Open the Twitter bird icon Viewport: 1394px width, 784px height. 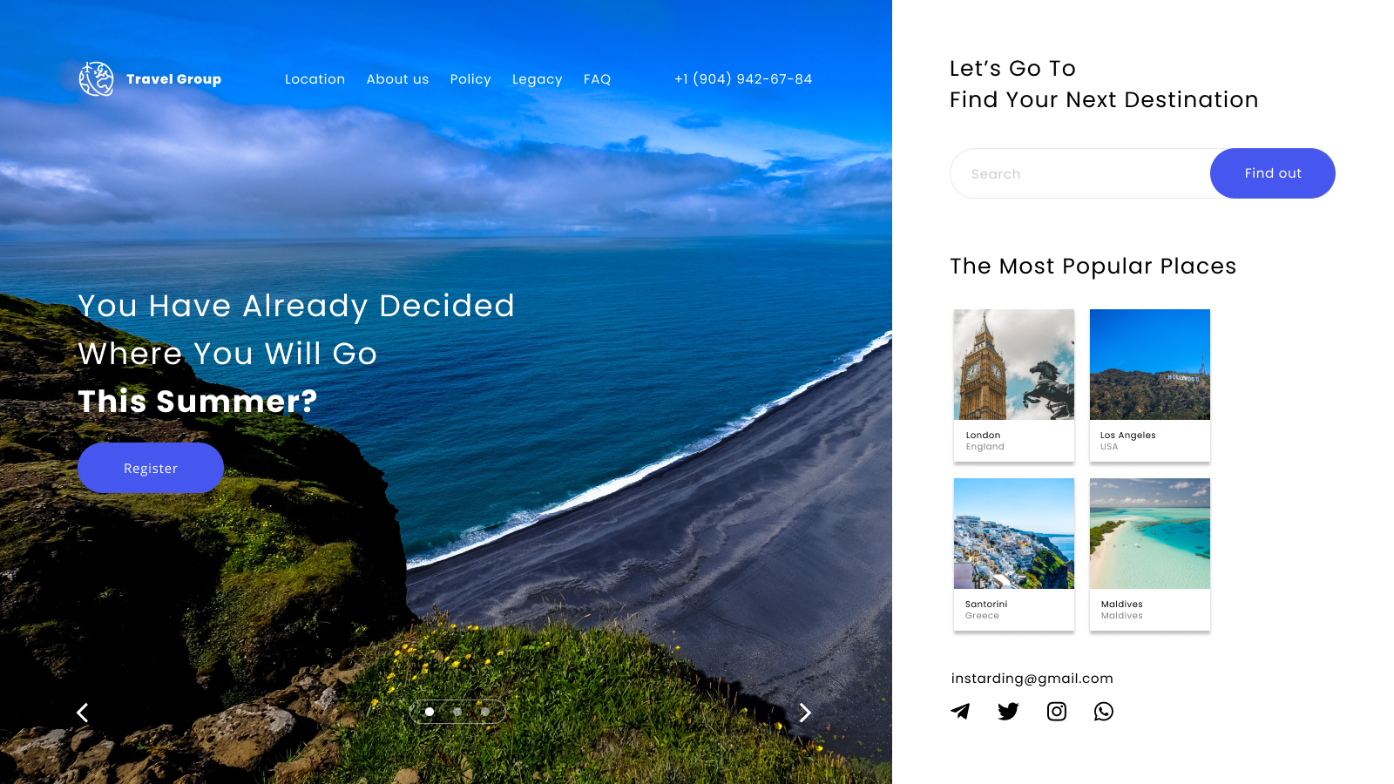1008,712
